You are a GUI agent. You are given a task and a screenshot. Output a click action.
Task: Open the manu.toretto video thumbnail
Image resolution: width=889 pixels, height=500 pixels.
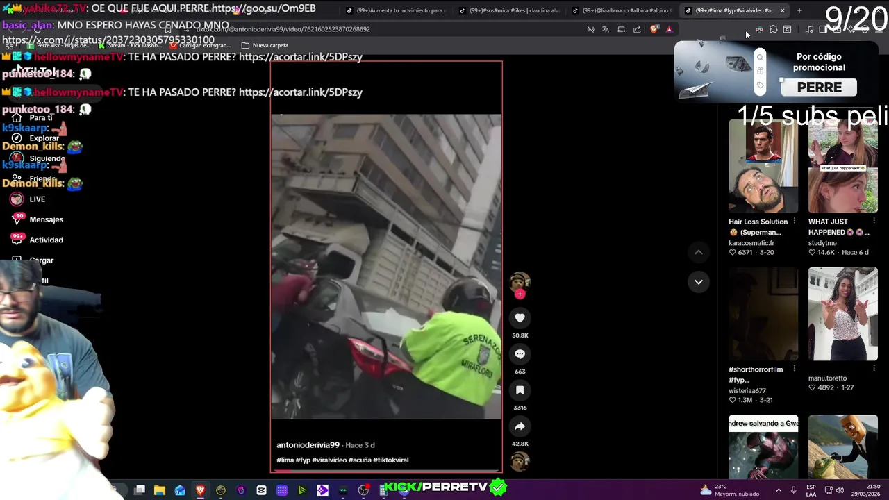tap(843, 314)
